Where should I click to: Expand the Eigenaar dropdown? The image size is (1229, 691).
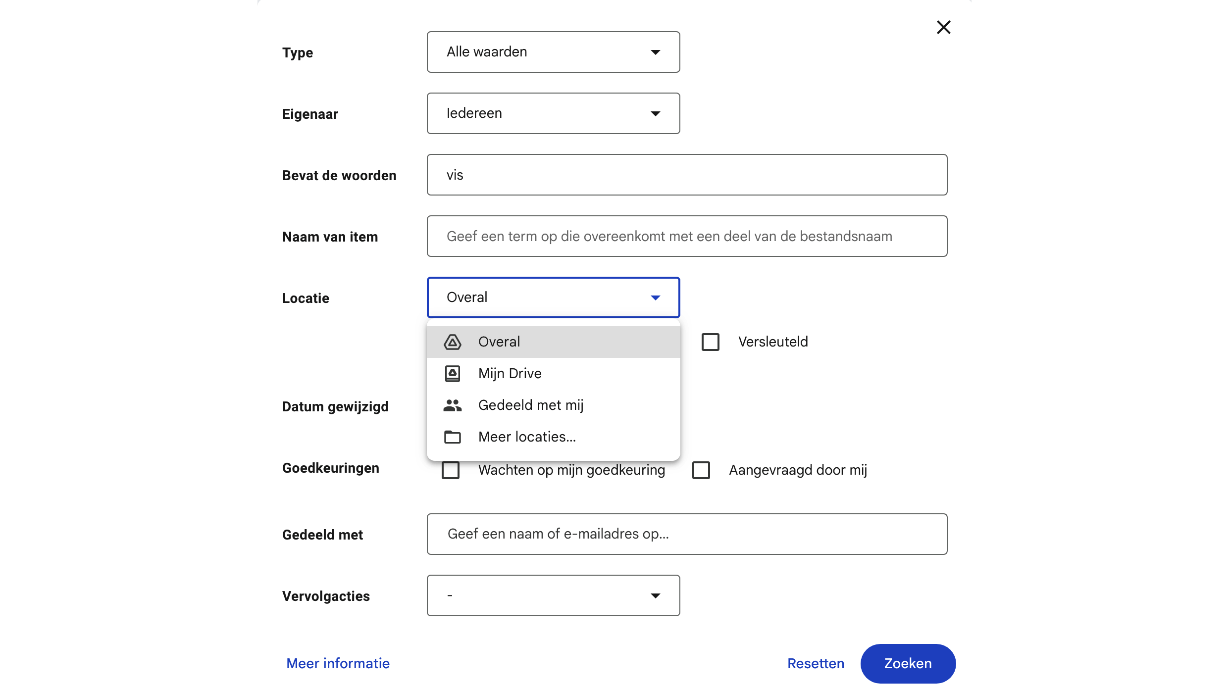tap(553, 113)
